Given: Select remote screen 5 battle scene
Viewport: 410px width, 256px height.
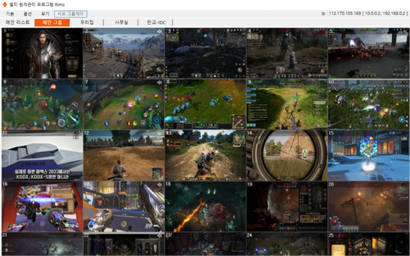Looking at the screenshot, I should pos(369,53).
